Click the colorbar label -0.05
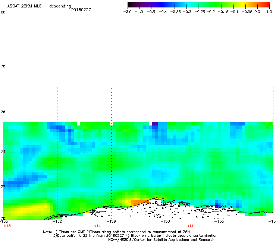 coord(247,12)
